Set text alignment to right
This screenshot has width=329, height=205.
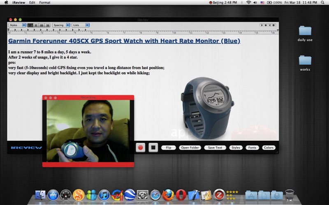pyautogui.click(x=47, y=25)
